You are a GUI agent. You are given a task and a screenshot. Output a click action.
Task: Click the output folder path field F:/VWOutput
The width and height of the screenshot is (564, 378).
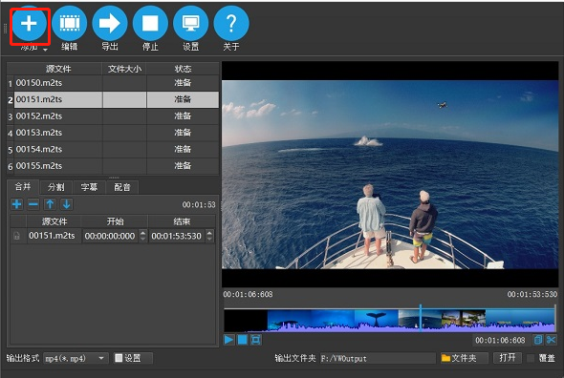point(378,358)
